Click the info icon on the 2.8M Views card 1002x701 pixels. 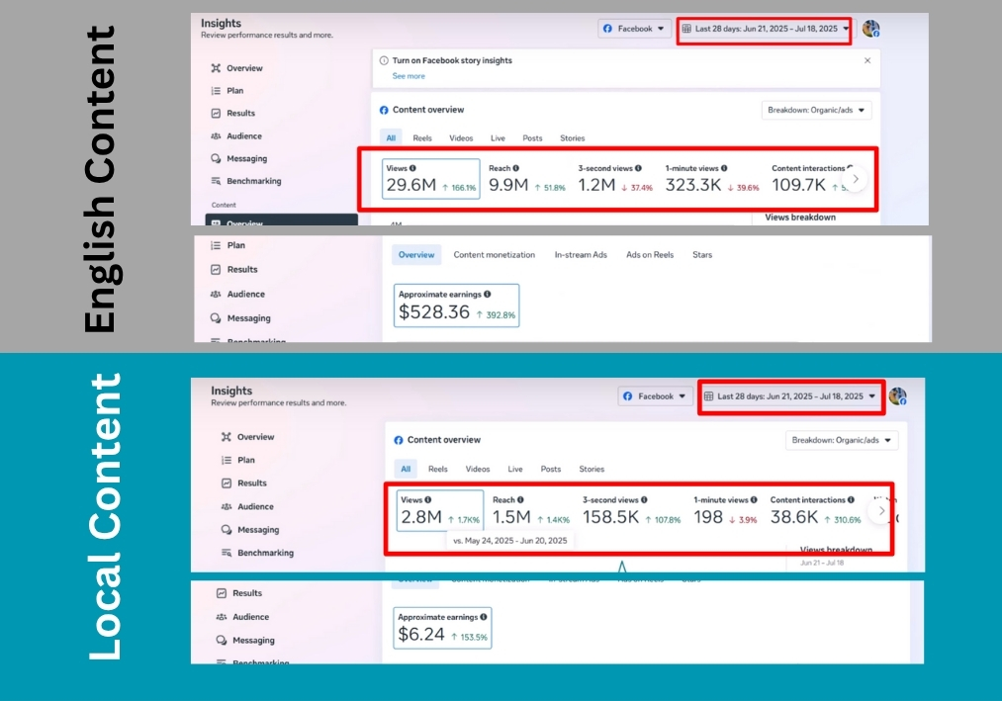[428, 499]
